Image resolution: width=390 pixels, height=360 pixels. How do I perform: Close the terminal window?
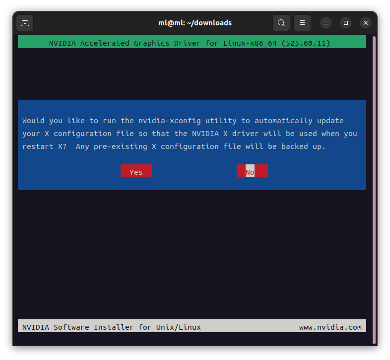(x=366, y=23)
